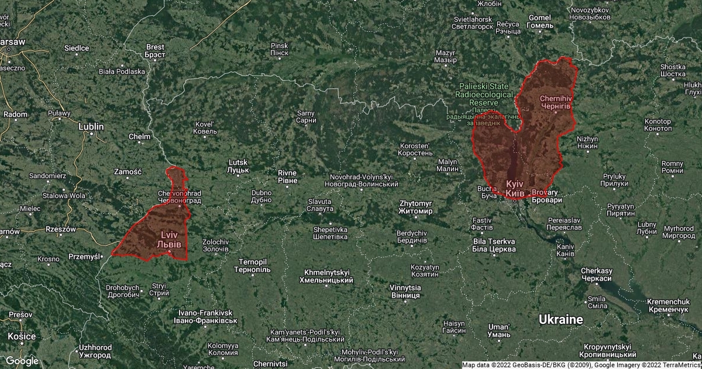Click the Konotop town label
This screenshot has height=369, width=702.
tap(658, 124)
